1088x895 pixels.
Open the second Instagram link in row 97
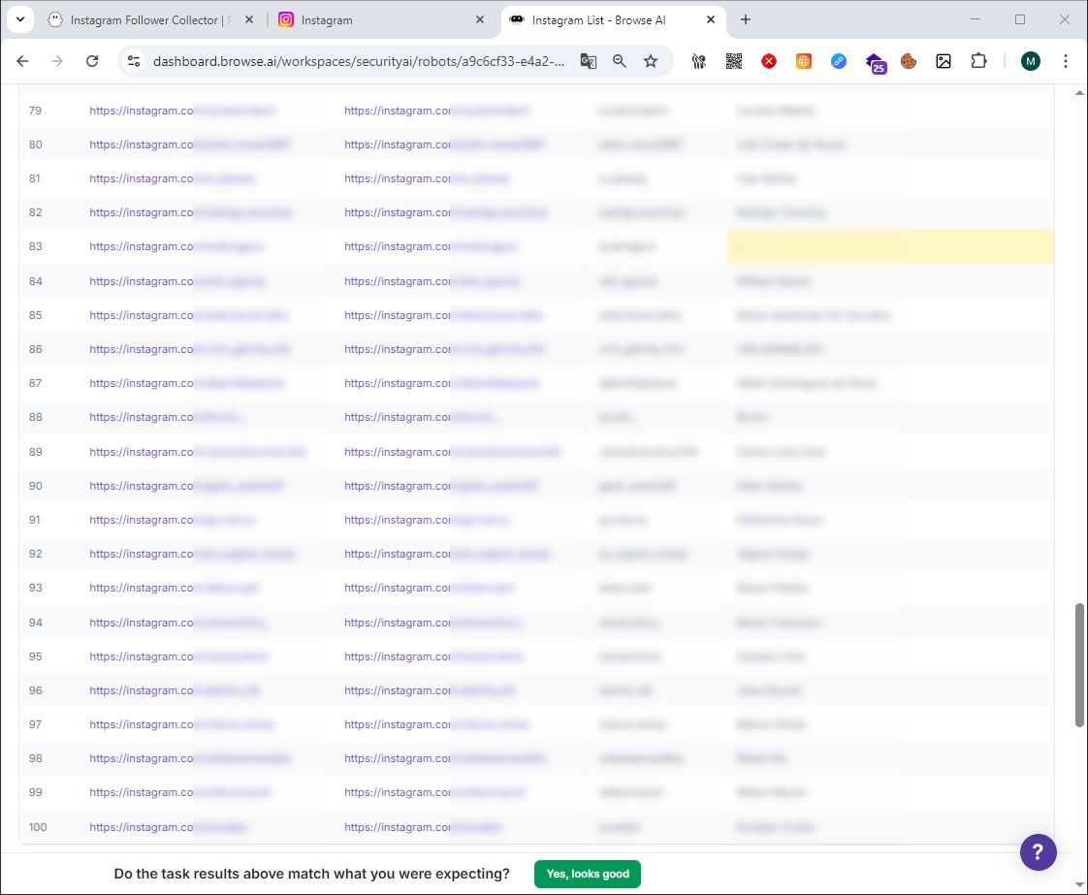click(437, 724)
